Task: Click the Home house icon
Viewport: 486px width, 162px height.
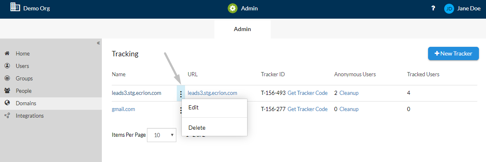Action: (x=7, y=53)
